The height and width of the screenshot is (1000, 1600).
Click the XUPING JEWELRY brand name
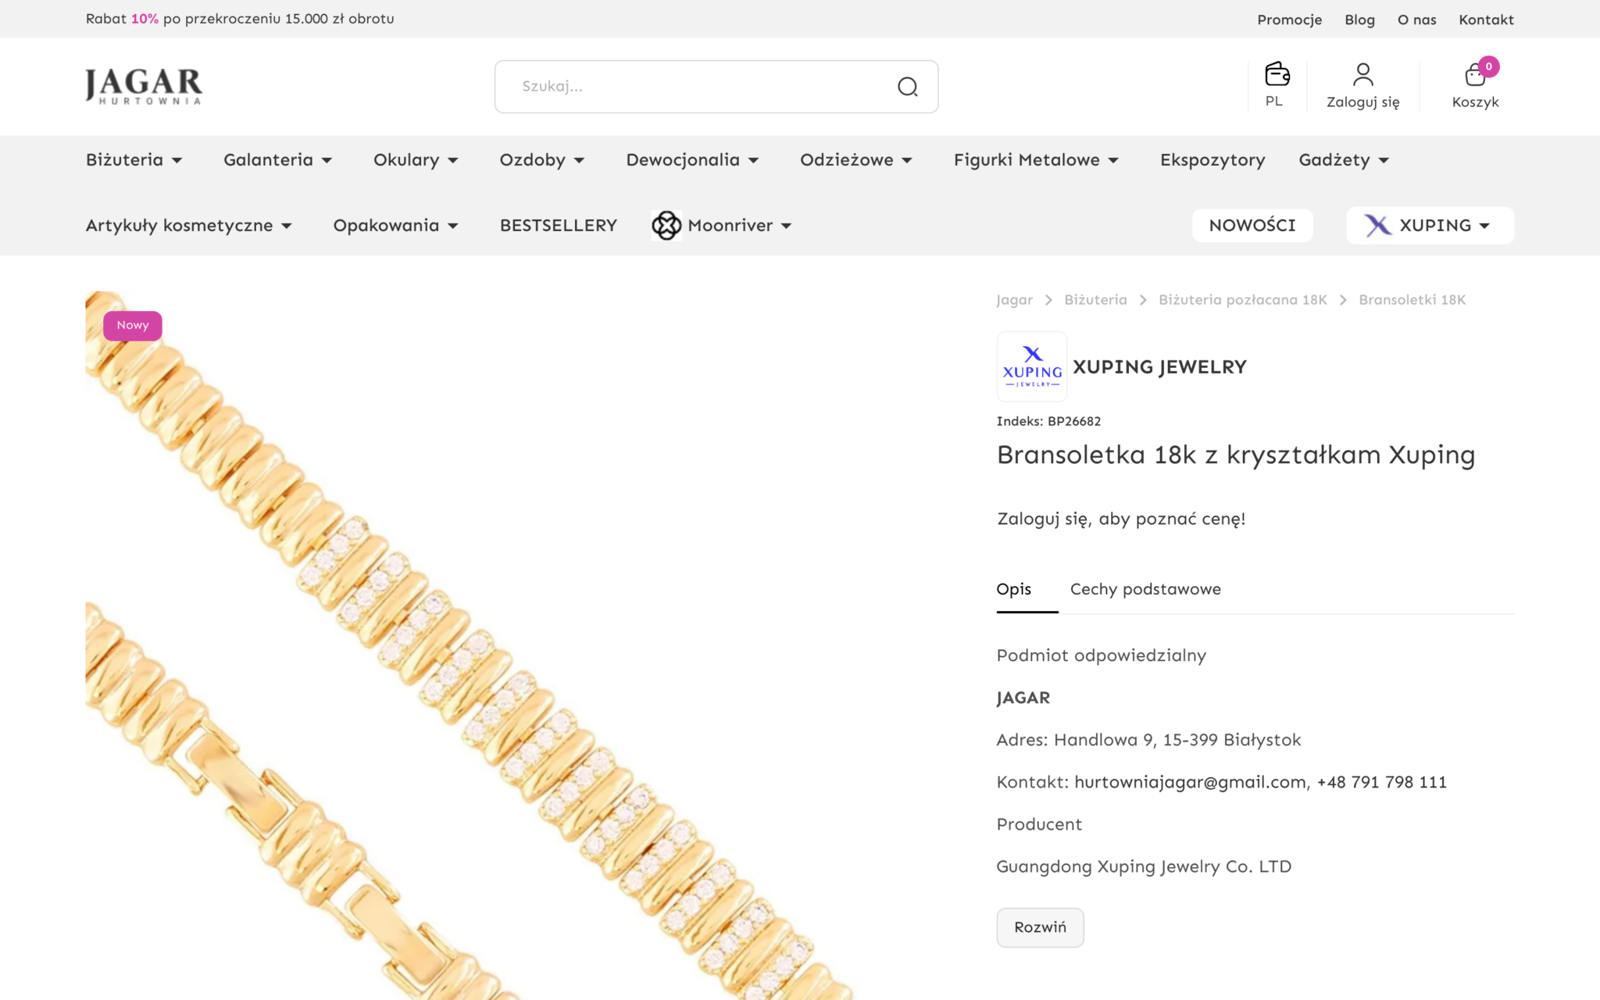(x=1159, y=367)
